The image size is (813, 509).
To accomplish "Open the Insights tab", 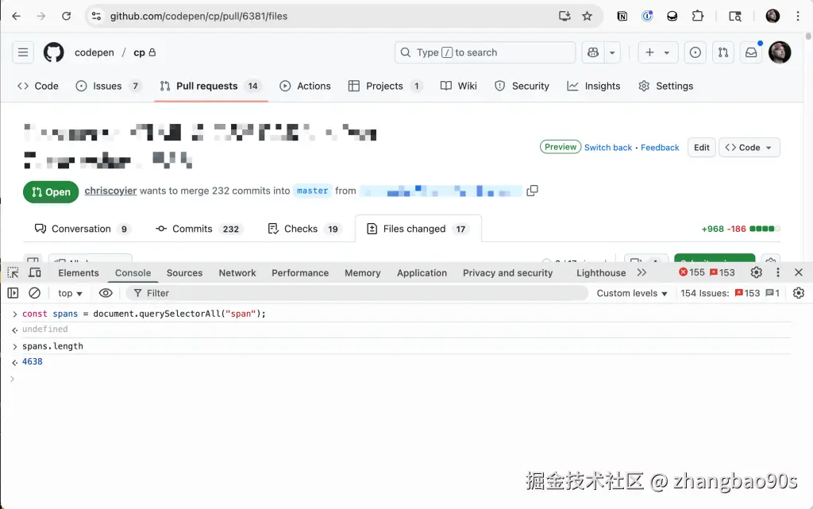I will [x=594, y=86].
